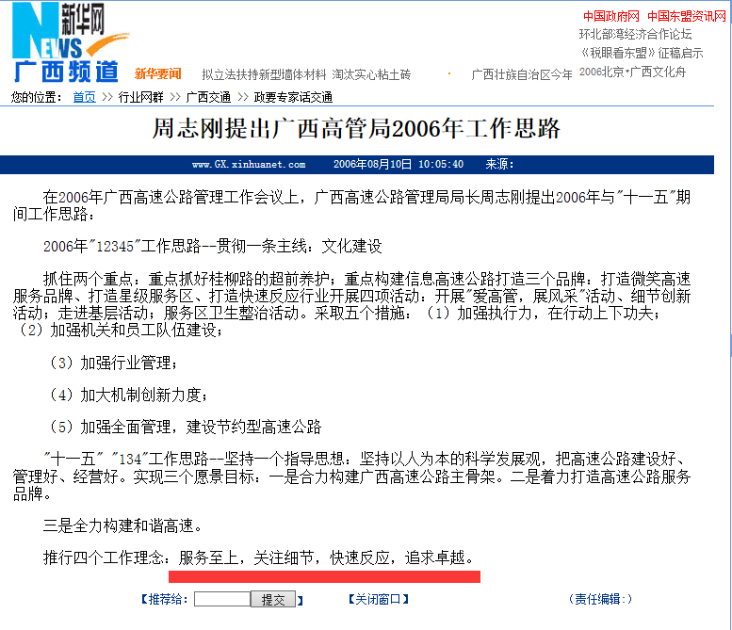Go to 行业网群 in the breadcrumb

point(140,97)
